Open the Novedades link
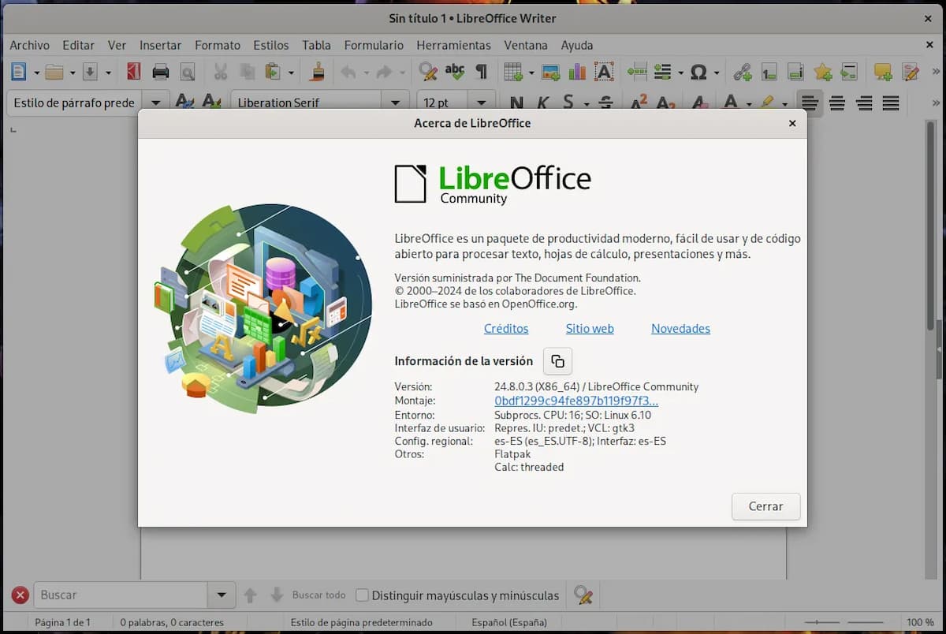This screenshot has width=946, height=634. coord(680,329)
